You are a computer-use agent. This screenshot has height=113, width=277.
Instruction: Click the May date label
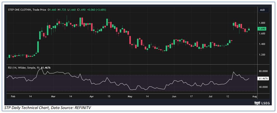(130, 97)
